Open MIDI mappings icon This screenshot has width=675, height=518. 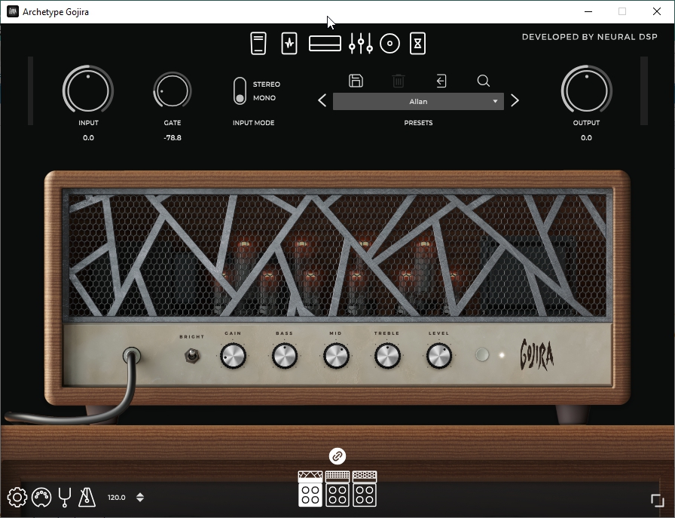tap(41, 498)
